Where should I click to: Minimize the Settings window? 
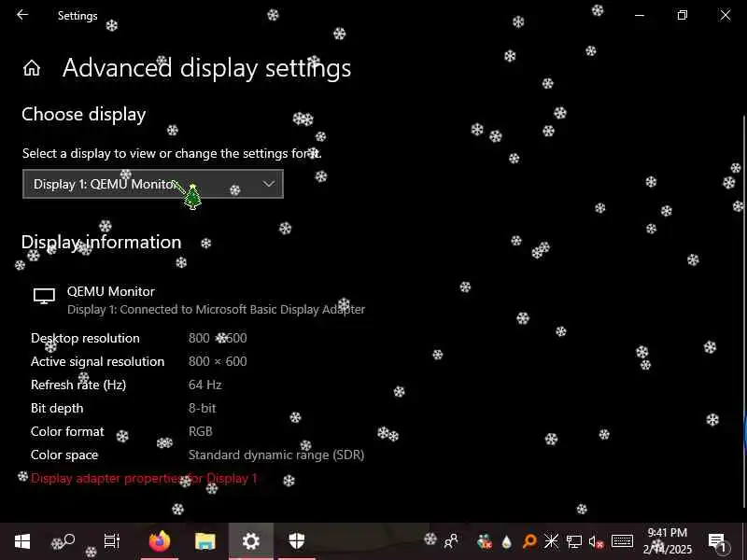(x=640, y=15)
